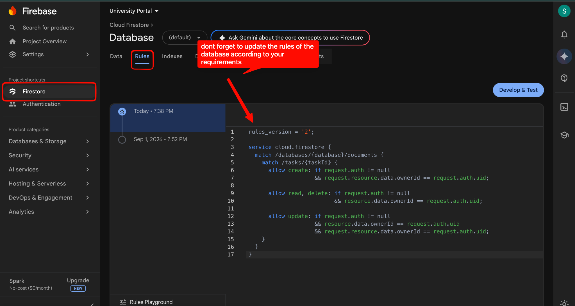Open the help question mark icon
This screenshot has height=306, width=575.
click(564, 78)
